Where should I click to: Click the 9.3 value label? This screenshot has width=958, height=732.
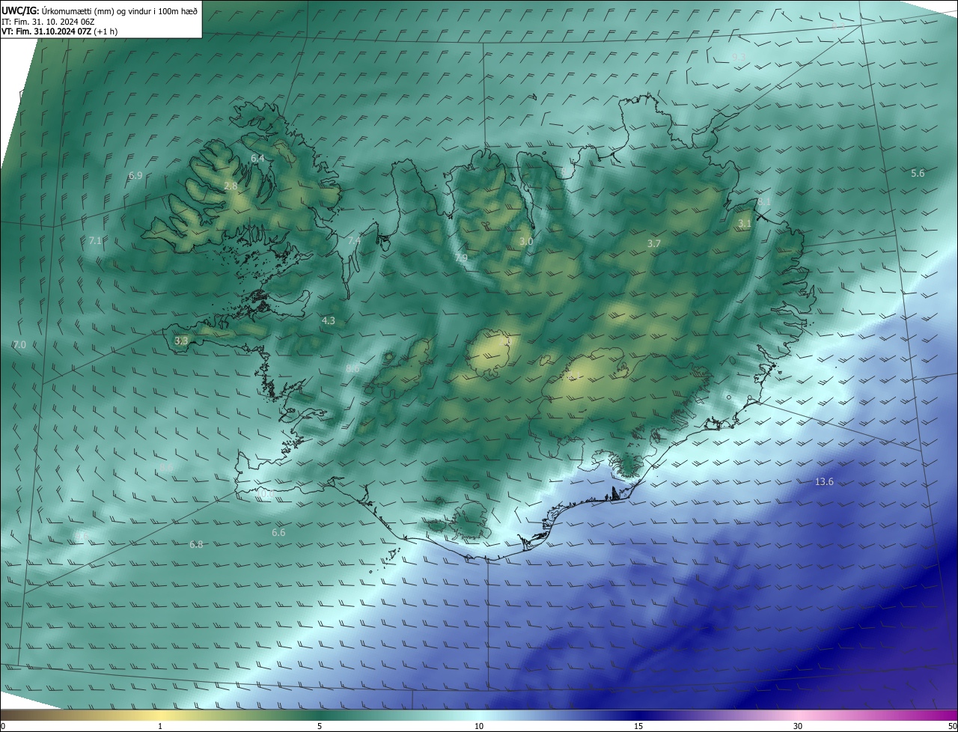coord(739,58)
